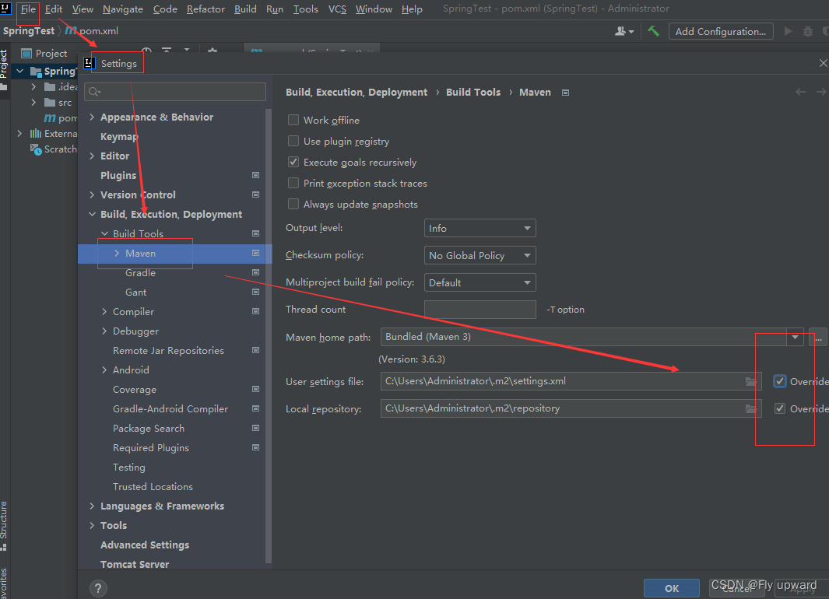Click the src folder icon in project tree

(x=50, y=103)
